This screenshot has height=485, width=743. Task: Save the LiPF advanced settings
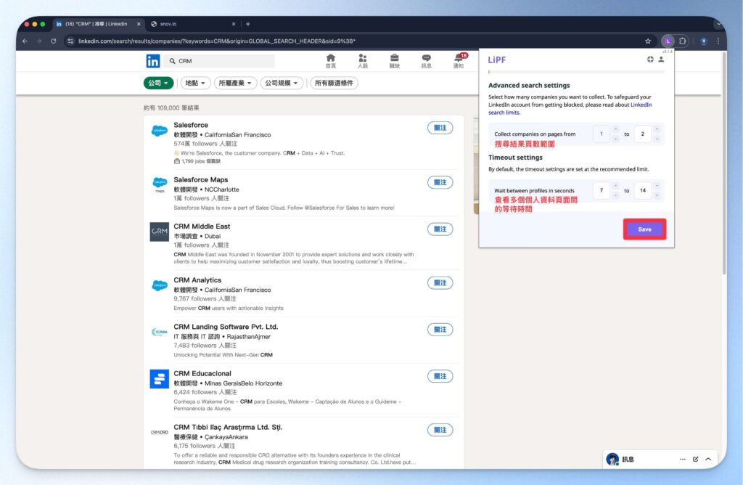644,229
